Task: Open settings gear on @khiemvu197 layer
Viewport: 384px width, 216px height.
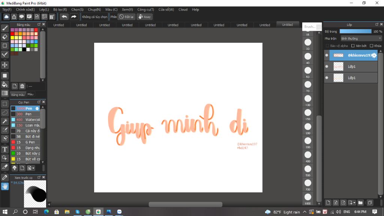Action: (373, 55)
